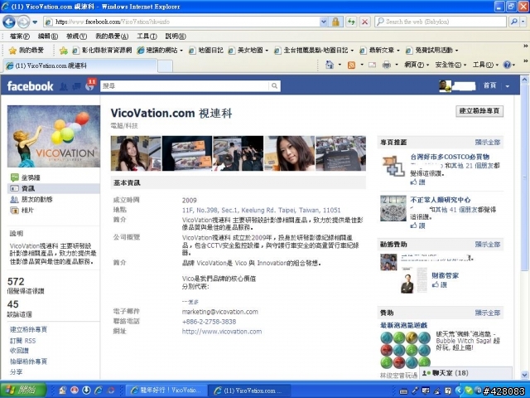Image resolution: width=530 pixels, height=398 pixels.
Task: Click the 首頁 link in Facebook header
Action: tap(489, 85)
